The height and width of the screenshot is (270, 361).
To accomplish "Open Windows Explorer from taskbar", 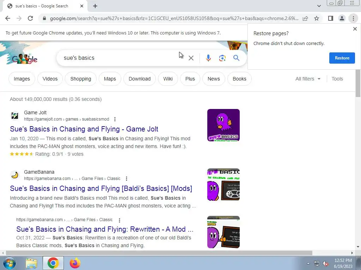I will [x=31, y=263].
